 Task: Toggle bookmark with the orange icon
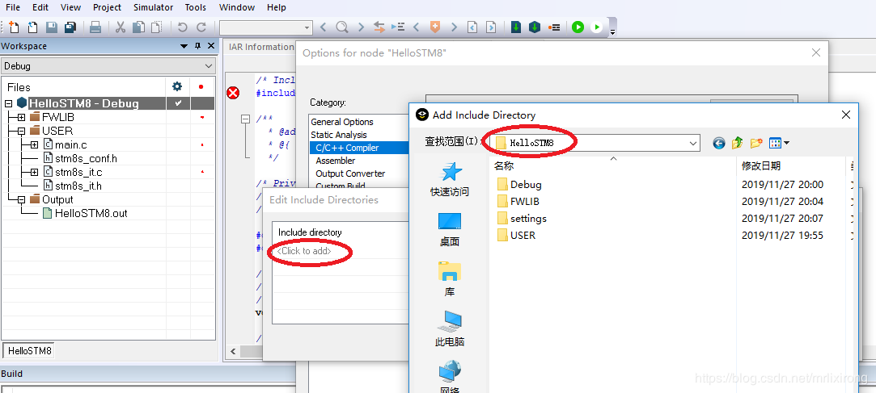[x=434, y=27]
